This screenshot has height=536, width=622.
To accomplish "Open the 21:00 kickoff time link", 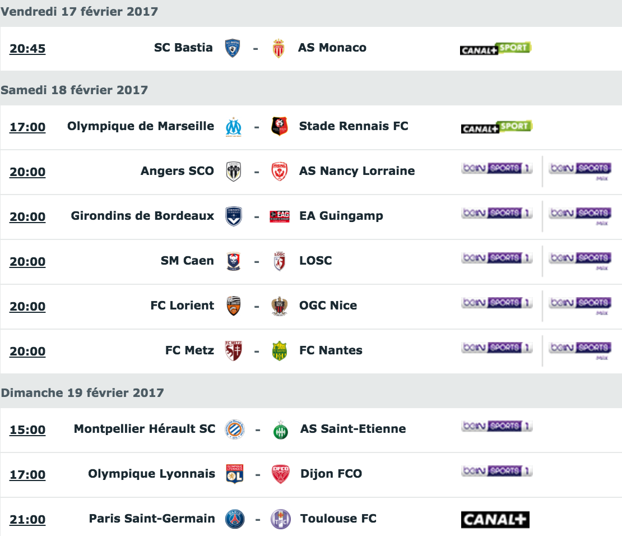I will tap(27, 520).
